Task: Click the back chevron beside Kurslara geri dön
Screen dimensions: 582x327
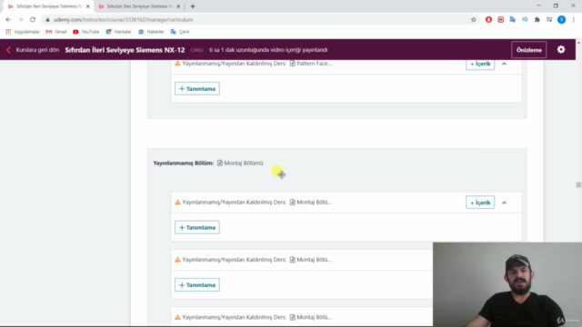Action: coord(8,50)
